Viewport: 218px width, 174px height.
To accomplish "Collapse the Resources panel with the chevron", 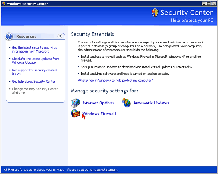I will 60,36.
